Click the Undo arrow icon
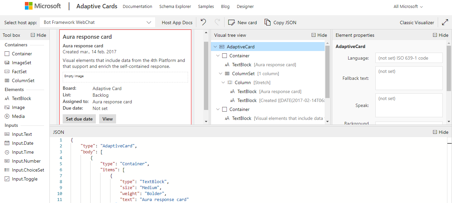452x203 pixels. click(203, 22)
